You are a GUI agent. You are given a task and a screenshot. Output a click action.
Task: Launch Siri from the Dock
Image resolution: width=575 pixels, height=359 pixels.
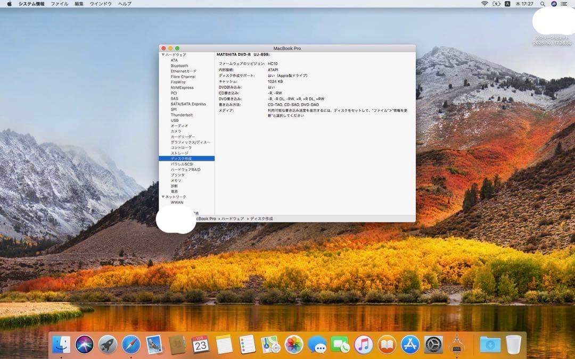tap(84, 345)
